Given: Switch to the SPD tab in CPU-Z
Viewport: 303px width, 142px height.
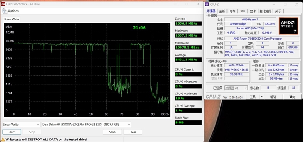Looking at the screenshot, I should click(242, 11).
